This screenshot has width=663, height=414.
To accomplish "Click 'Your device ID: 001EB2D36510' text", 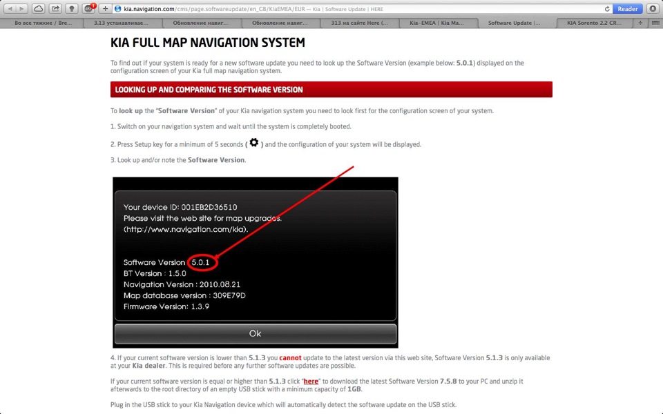I will pyautogui.click(x=180, y=207).
